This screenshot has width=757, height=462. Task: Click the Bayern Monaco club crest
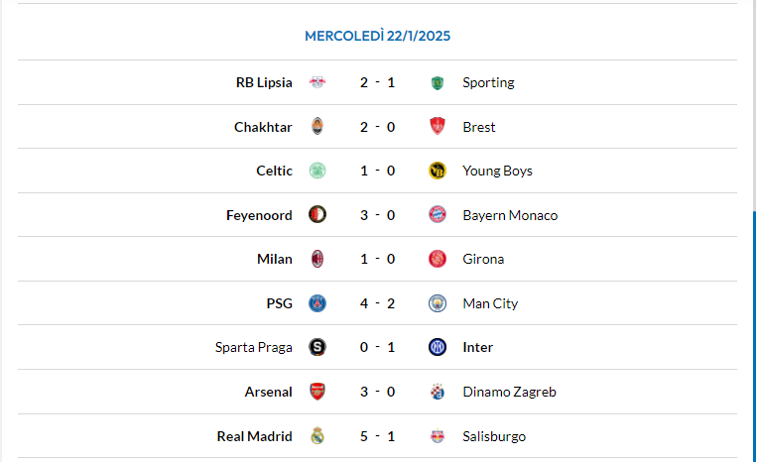point(438,215)
